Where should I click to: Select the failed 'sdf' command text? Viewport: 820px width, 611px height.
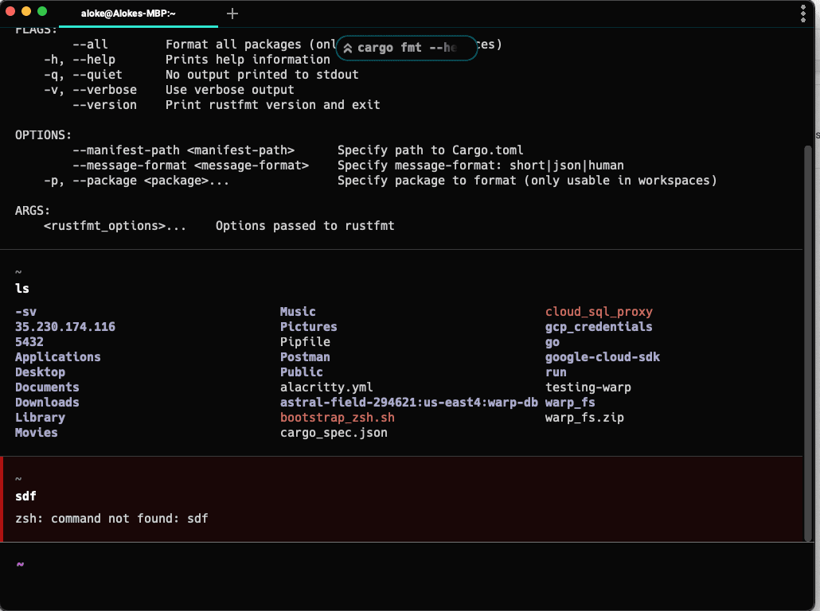pyautogui.click(x=25, y=496)
